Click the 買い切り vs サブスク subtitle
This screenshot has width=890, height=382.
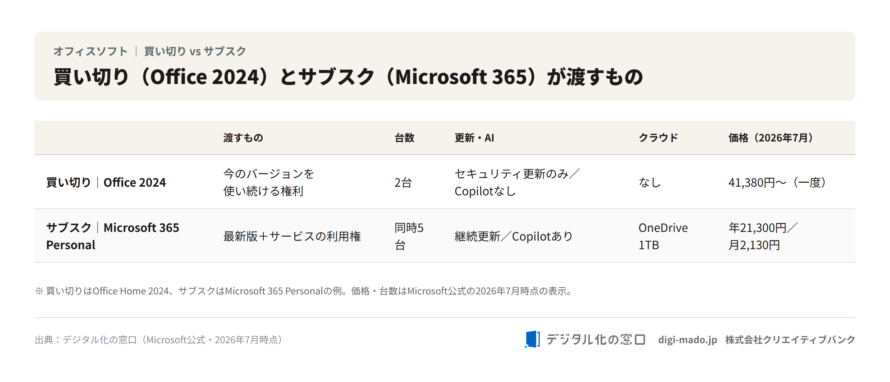click(195, 51)
